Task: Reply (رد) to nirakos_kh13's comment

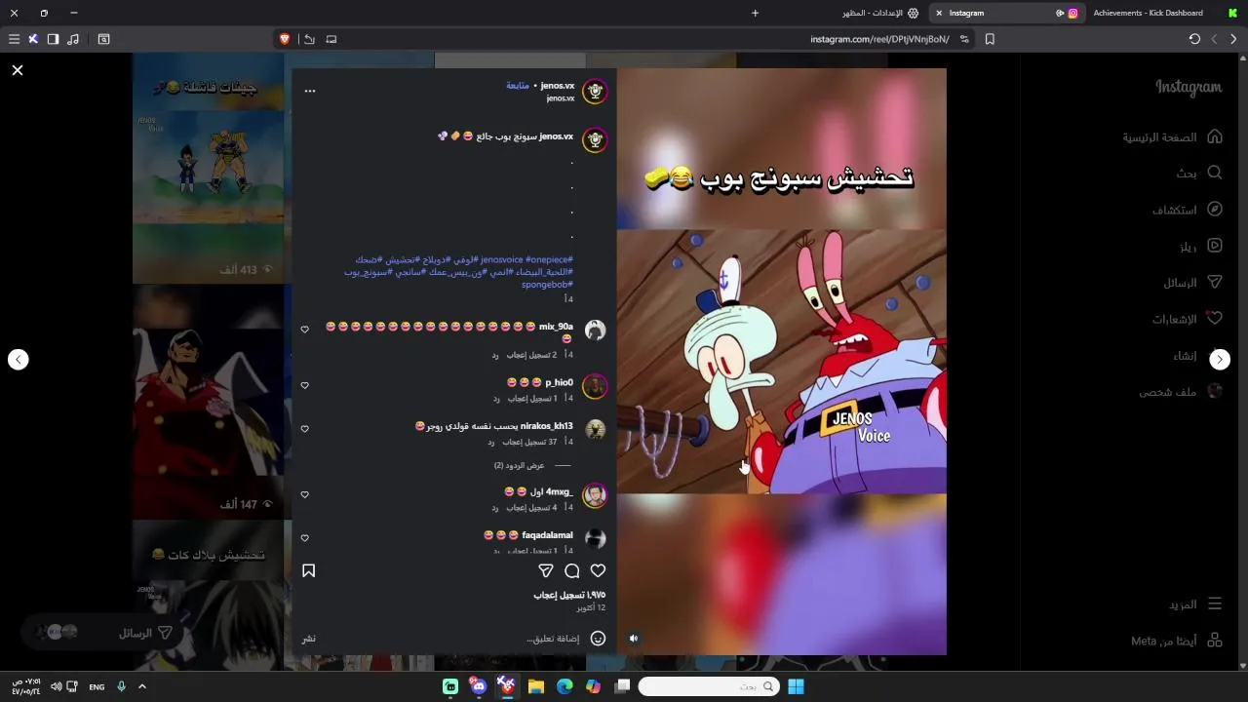Action: (491, 442)
